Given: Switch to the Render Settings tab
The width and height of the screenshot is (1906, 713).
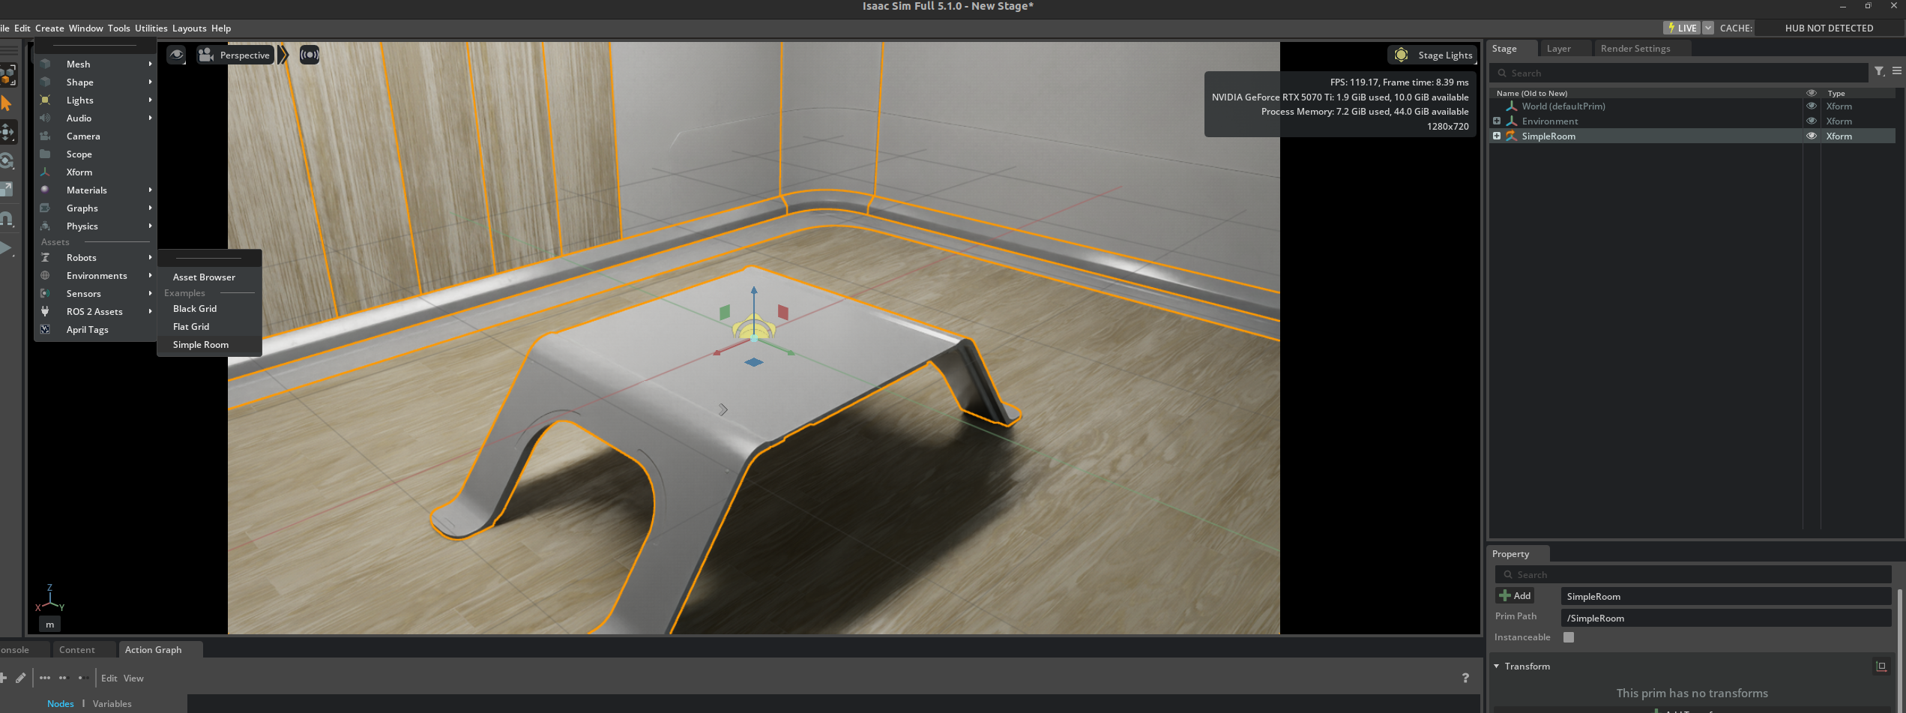Looking at the screenshot, I should [x=1635, y=49].
